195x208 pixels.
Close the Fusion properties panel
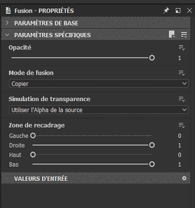[x=189, y=11]
